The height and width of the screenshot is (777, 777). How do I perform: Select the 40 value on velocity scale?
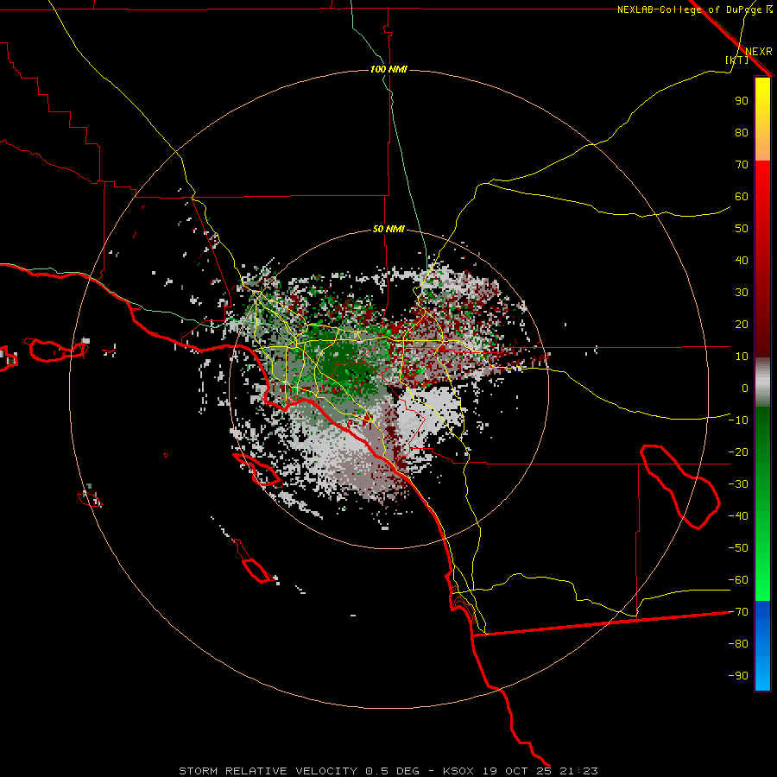point(742,261)
